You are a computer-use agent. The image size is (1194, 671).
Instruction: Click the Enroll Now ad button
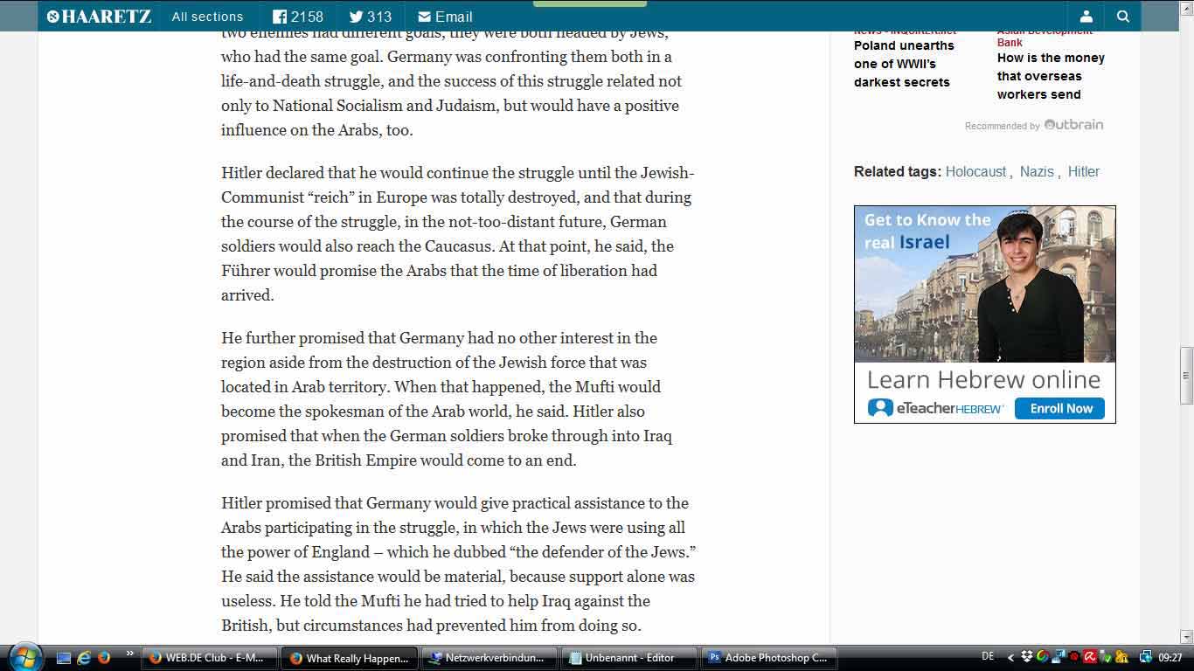pos(1060,408)
